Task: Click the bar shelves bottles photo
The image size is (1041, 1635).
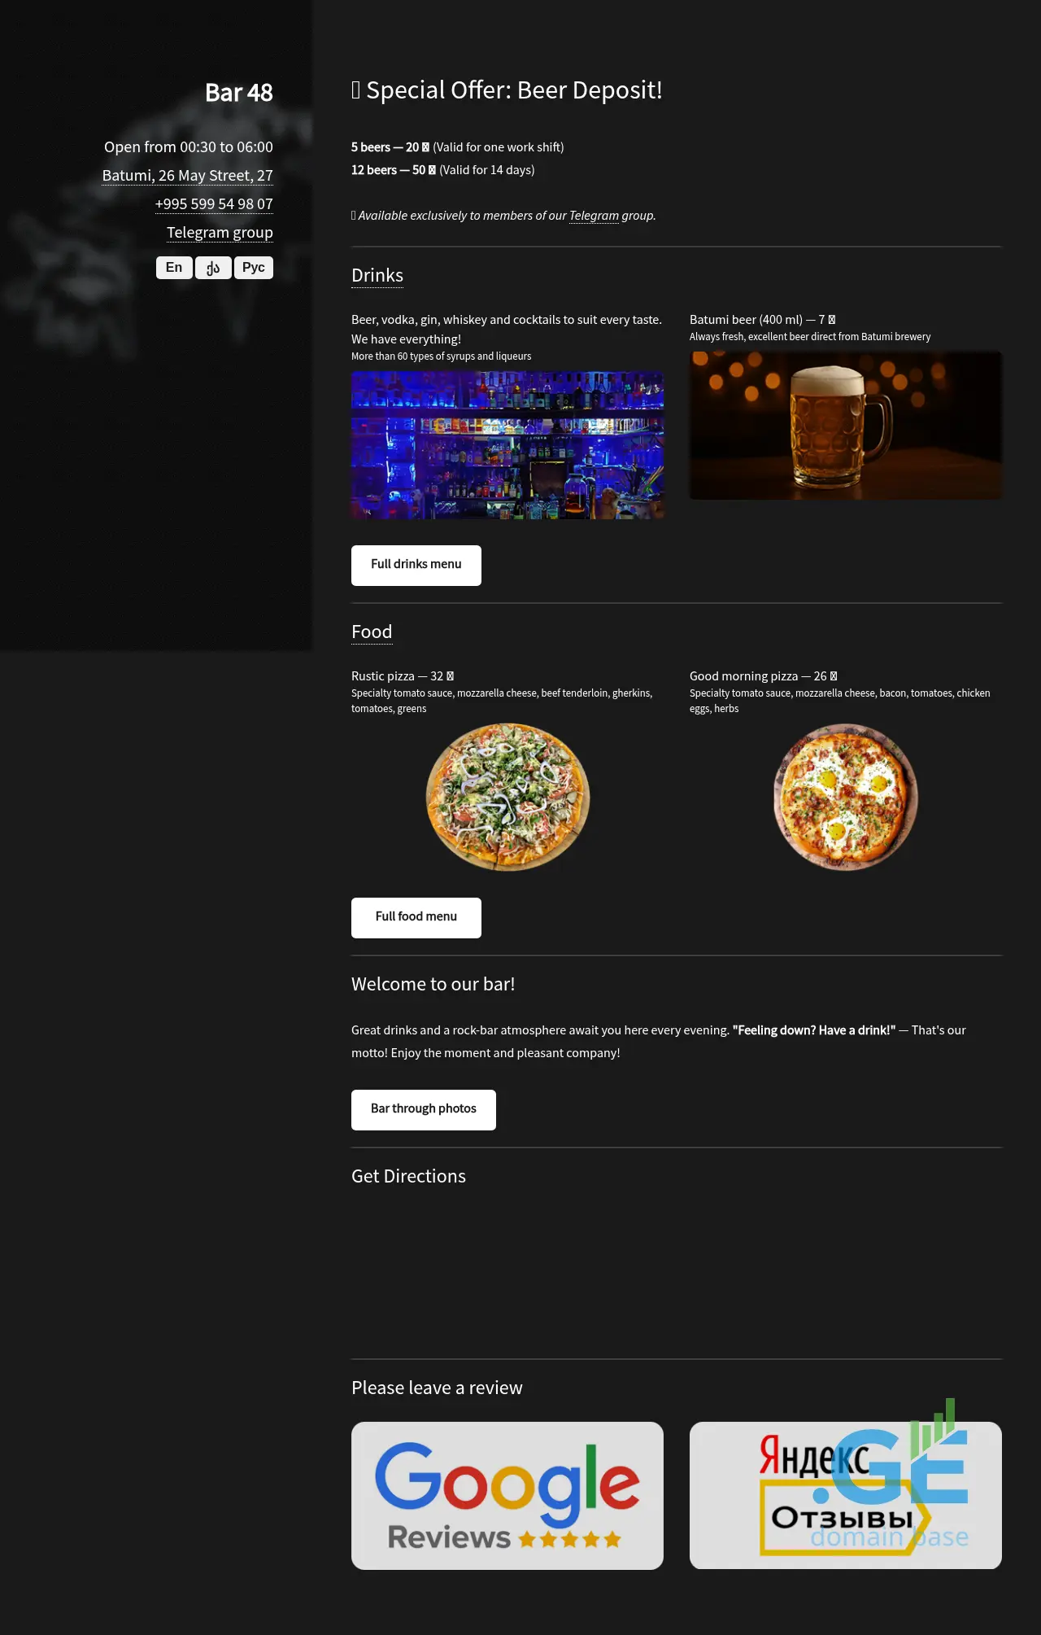Action: coord(507,445)
